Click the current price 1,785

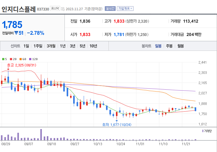[12, 25]
